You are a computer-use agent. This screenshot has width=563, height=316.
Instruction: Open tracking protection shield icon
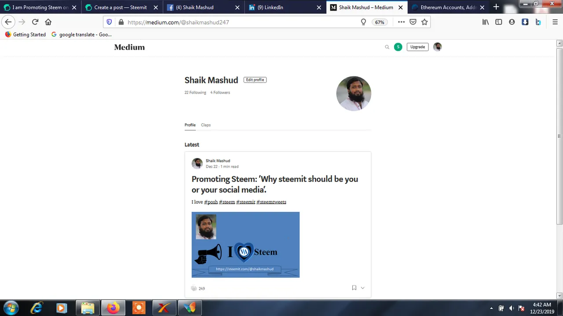tap(110, 22)
